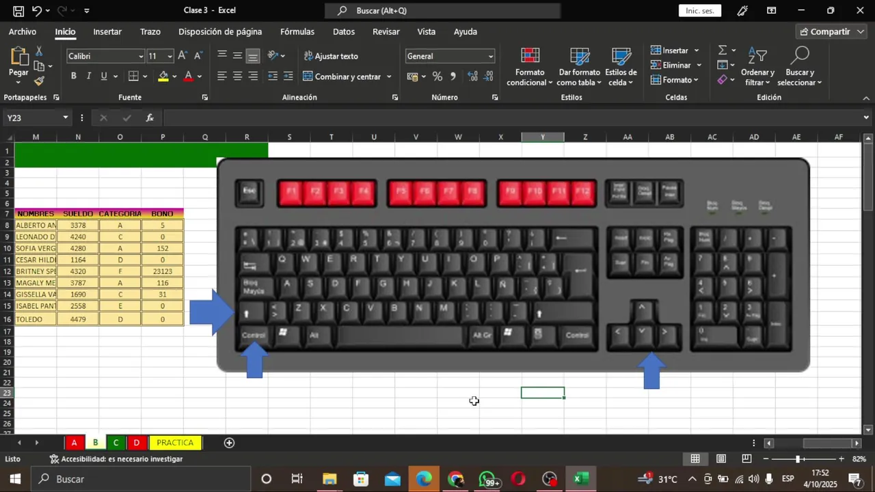This screenshot has height=492, width=875.
Task: Align cell content to top
Action: [222, 56]
